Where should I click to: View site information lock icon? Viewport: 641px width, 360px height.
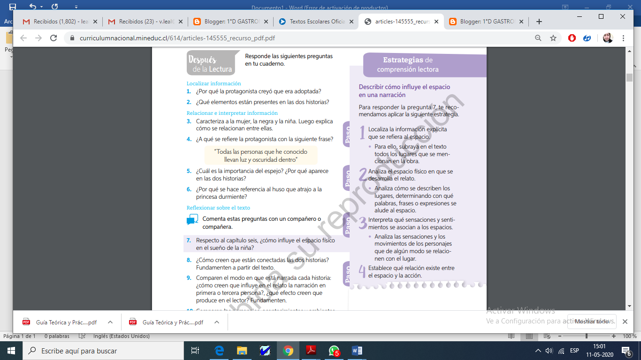(73, 38)
